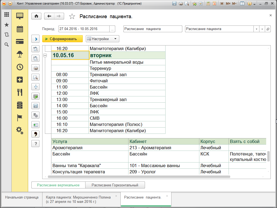
Task: Open favorites star in left panel
Action: (6, 25)
